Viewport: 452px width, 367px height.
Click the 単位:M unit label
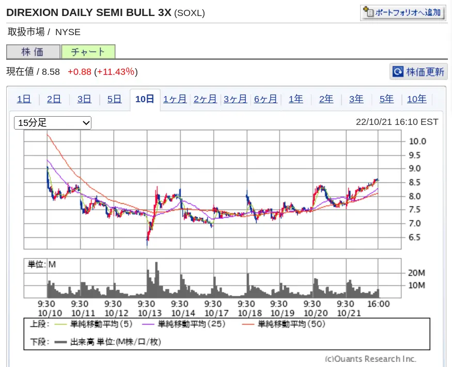[x=41, y=264]
